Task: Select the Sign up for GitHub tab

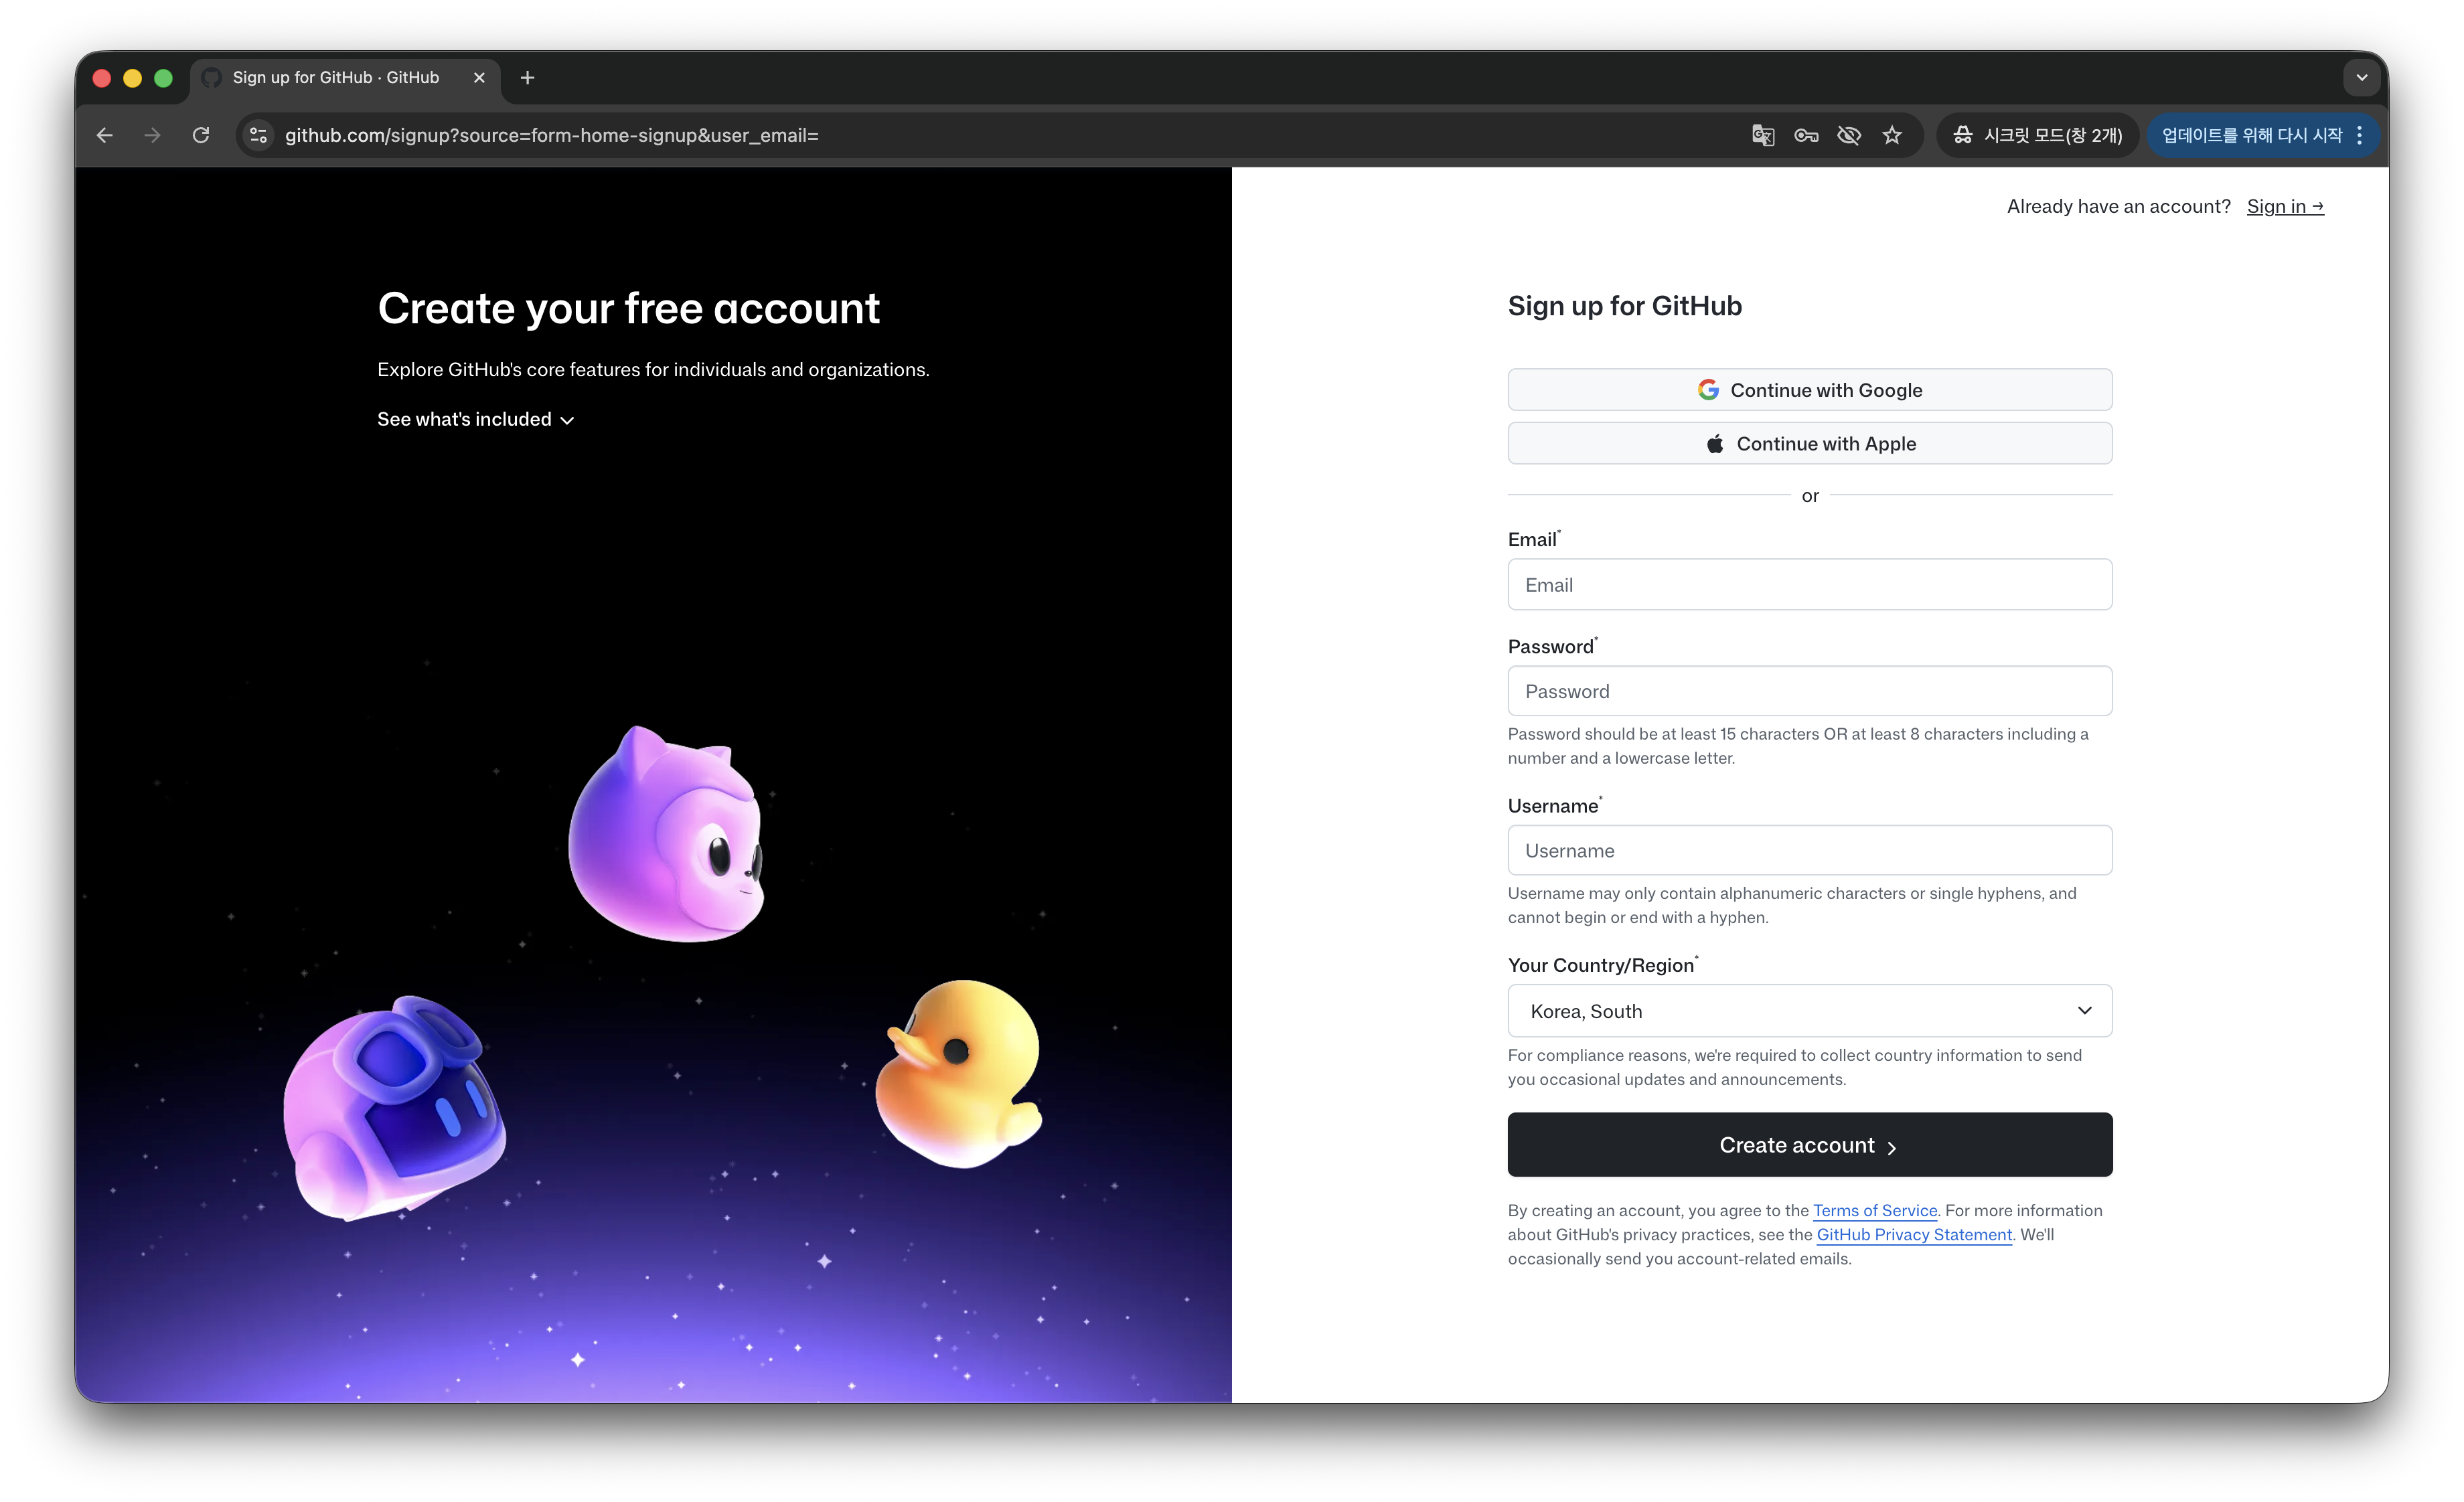Action: click(335, 78)
